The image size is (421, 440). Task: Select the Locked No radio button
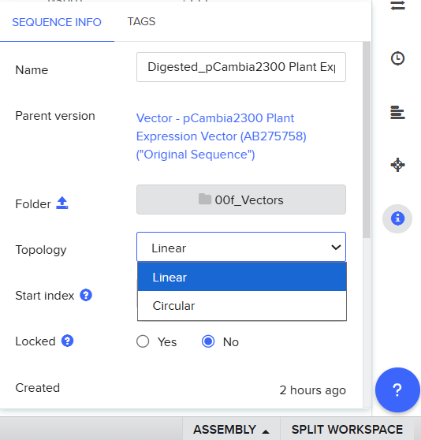(208, 341)
